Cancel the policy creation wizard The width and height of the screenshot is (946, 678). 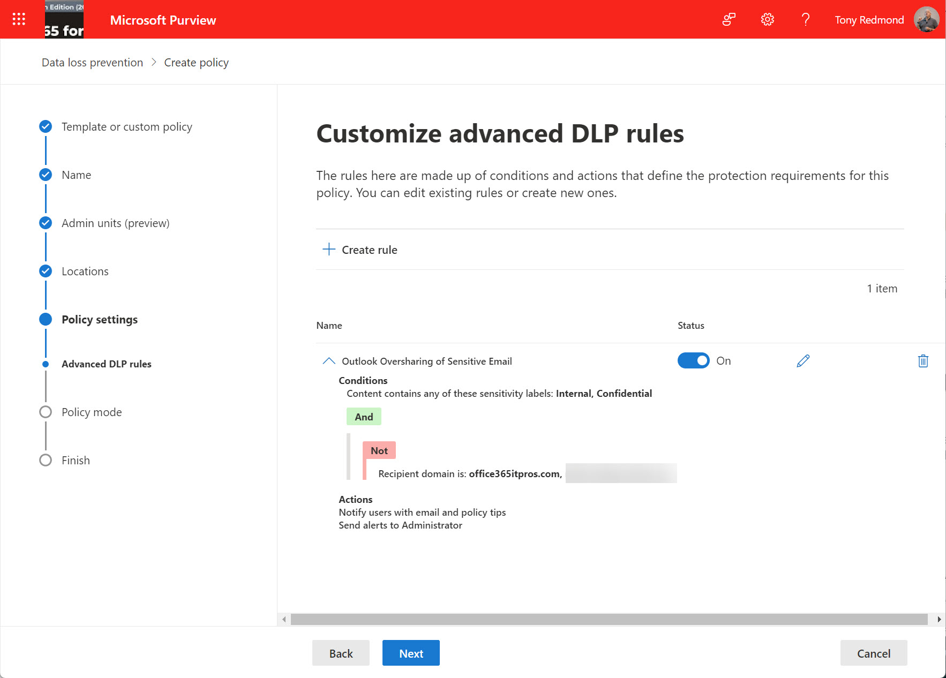(x=873, y=653)
